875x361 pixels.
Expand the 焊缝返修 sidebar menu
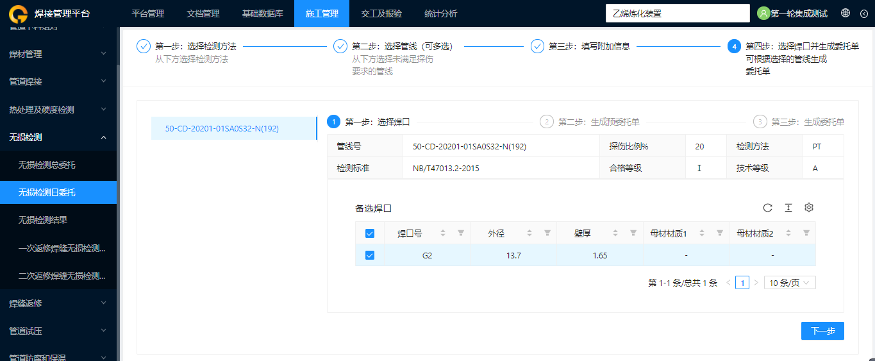point(58,303)
